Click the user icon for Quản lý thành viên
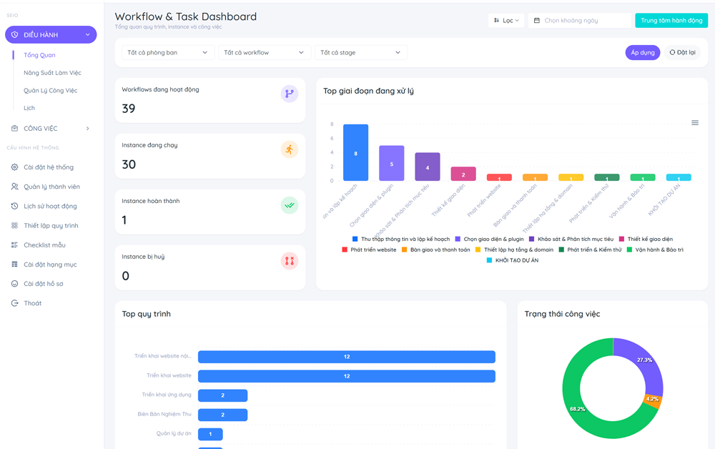 14,187
